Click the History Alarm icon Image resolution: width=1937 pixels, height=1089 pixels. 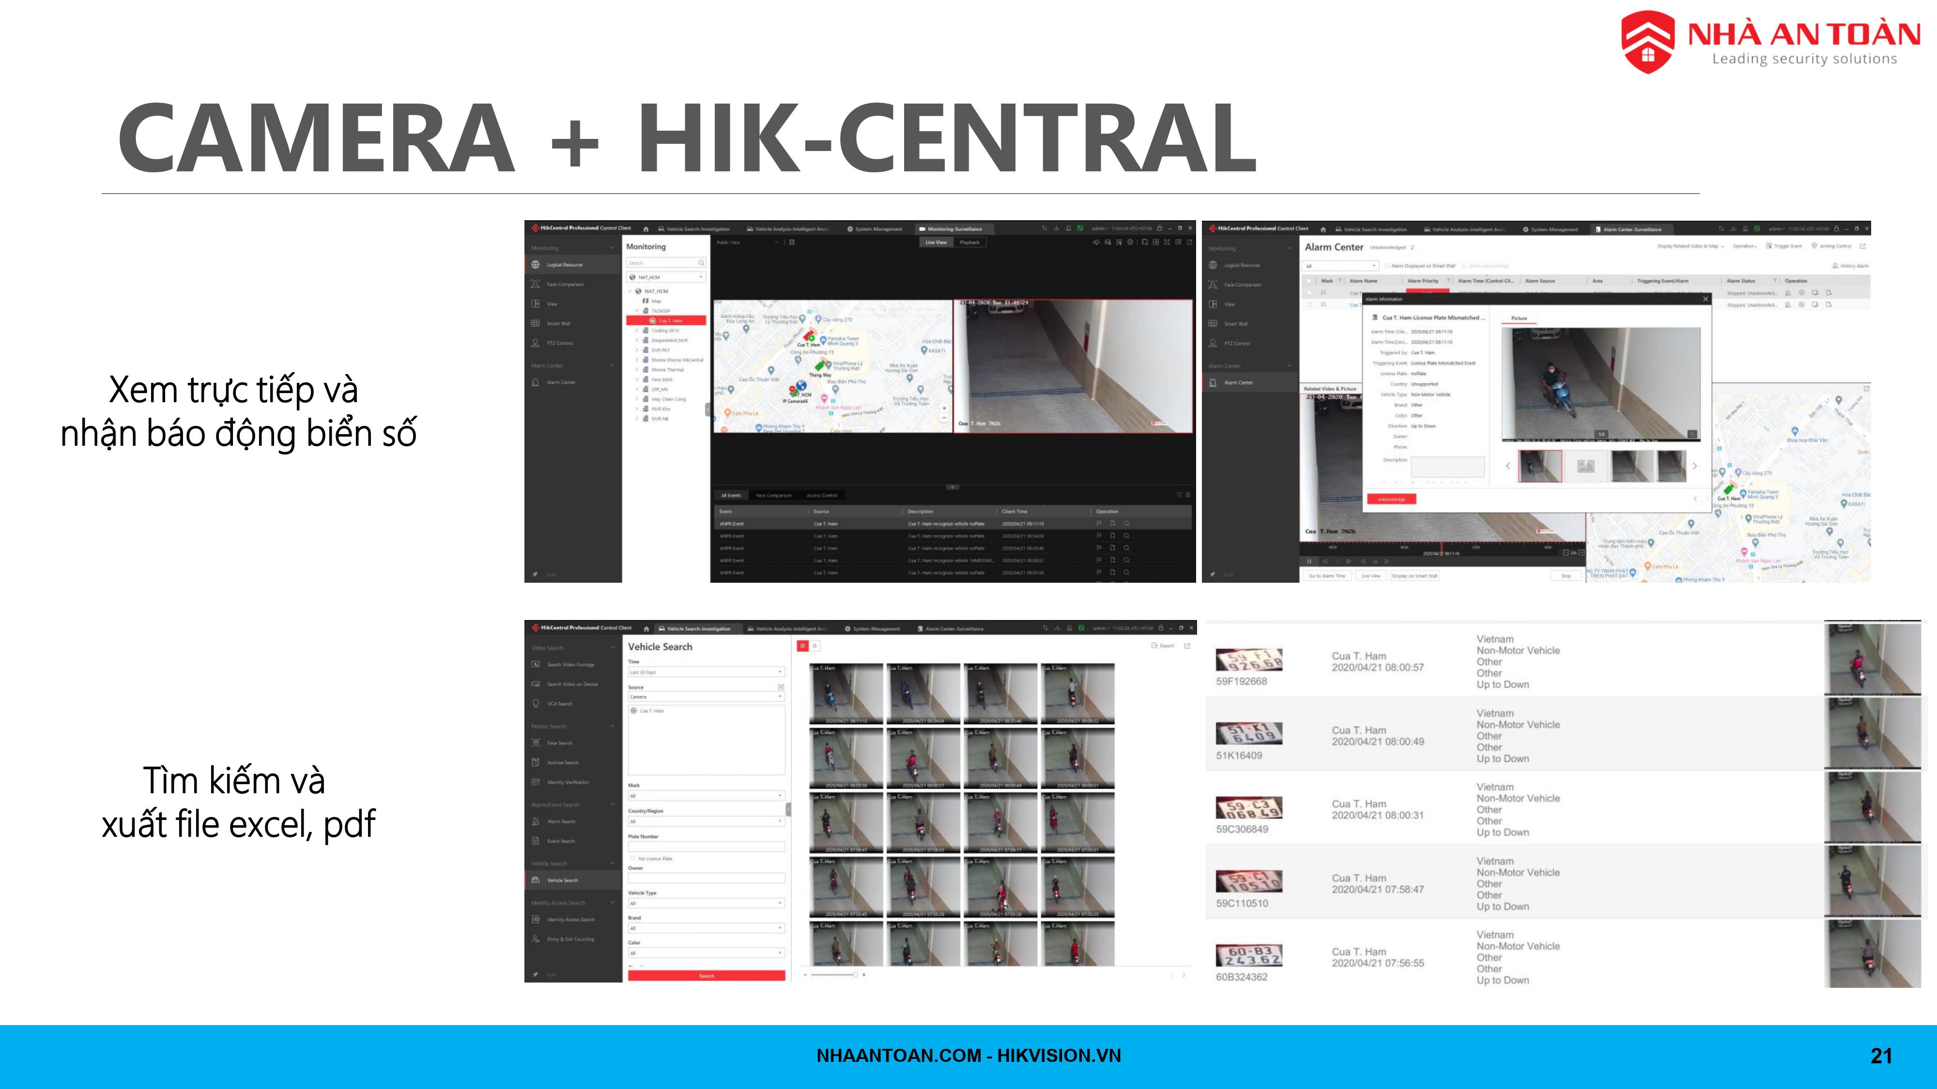coord(1836,266)
